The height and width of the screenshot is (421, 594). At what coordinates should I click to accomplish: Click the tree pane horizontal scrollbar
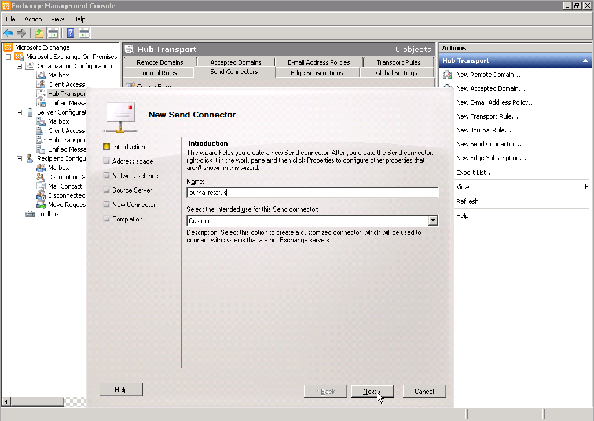[x=41, y=402]
